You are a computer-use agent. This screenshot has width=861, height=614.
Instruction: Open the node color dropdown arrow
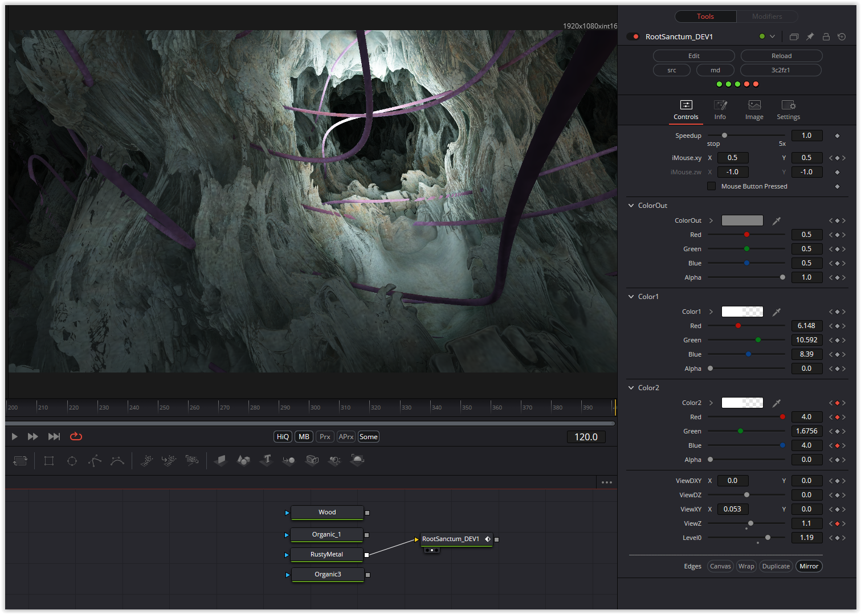772,36
